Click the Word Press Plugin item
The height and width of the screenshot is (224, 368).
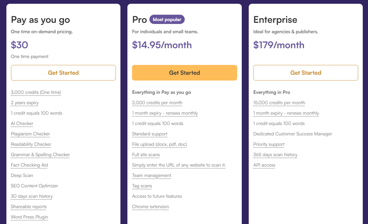coord(29,217)
